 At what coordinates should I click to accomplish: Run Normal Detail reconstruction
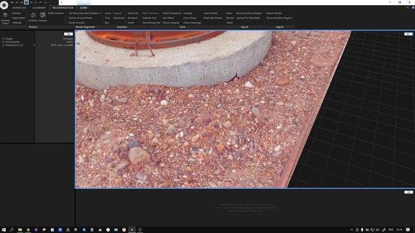coord(5,19)
